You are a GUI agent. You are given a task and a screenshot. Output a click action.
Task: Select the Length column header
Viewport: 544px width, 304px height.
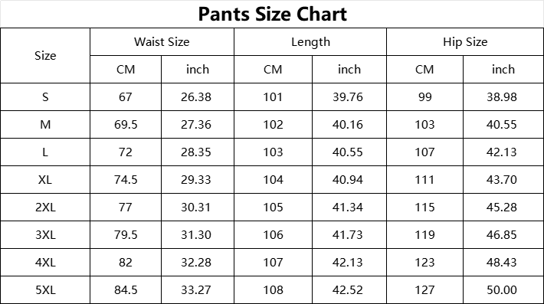310,42
